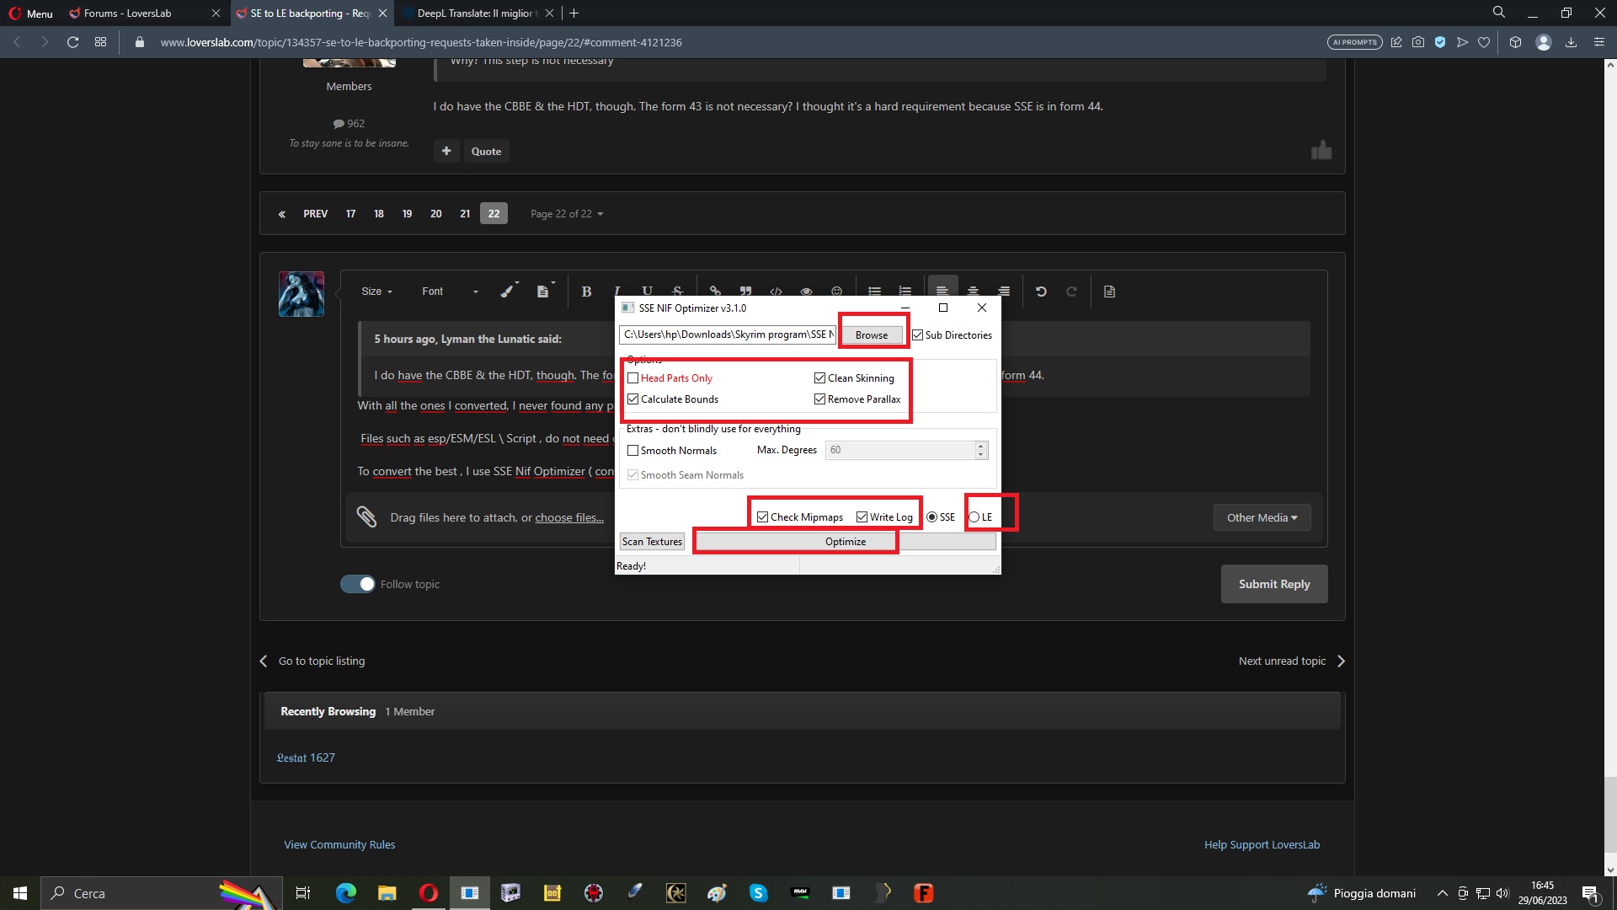Screen dimensions: 1617x910
Task: Toggle Write Log checkbox
Action: tap(862, 517)
